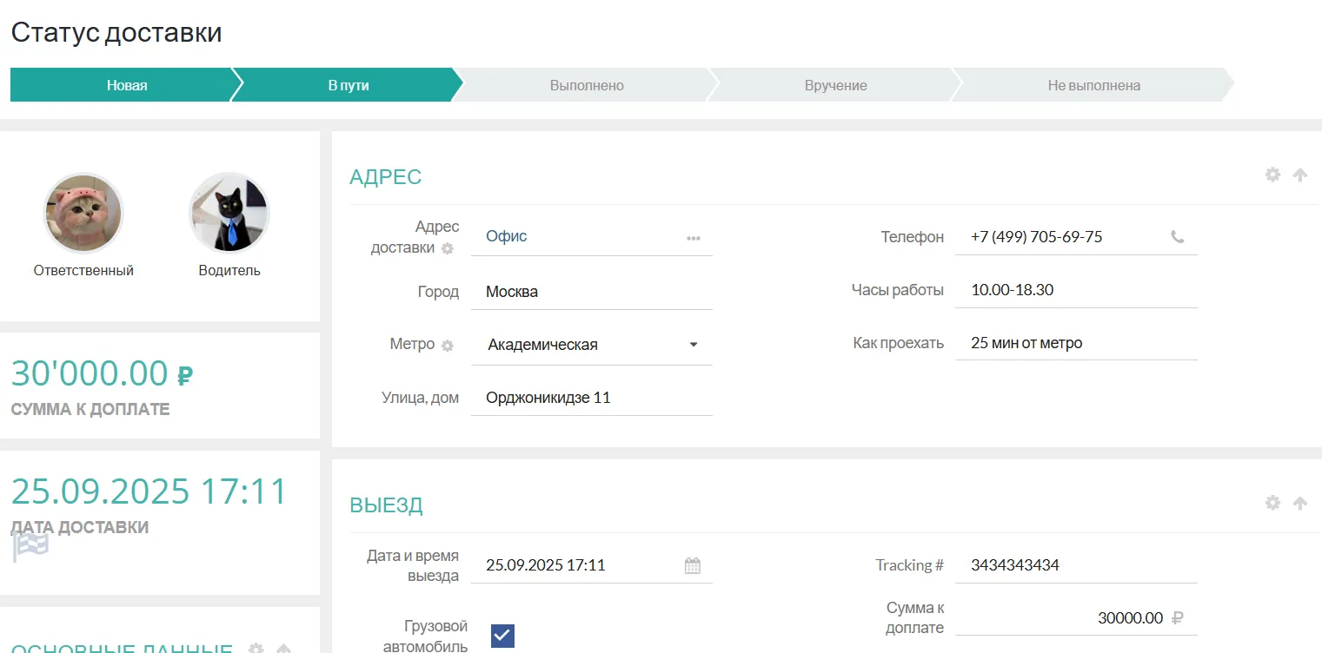The image size is (1322, 653).
Task: Click the Tracking # input field
Action: click(x=1075, y=565)
